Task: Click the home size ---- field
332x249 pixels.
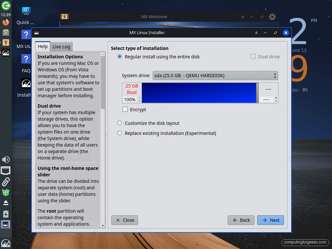Action: [266, 100]
